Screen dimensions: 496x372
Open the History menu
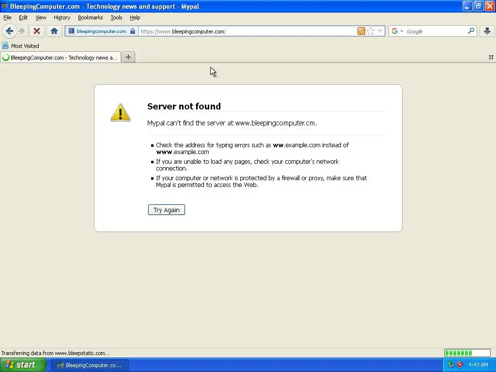click(62, 17)
